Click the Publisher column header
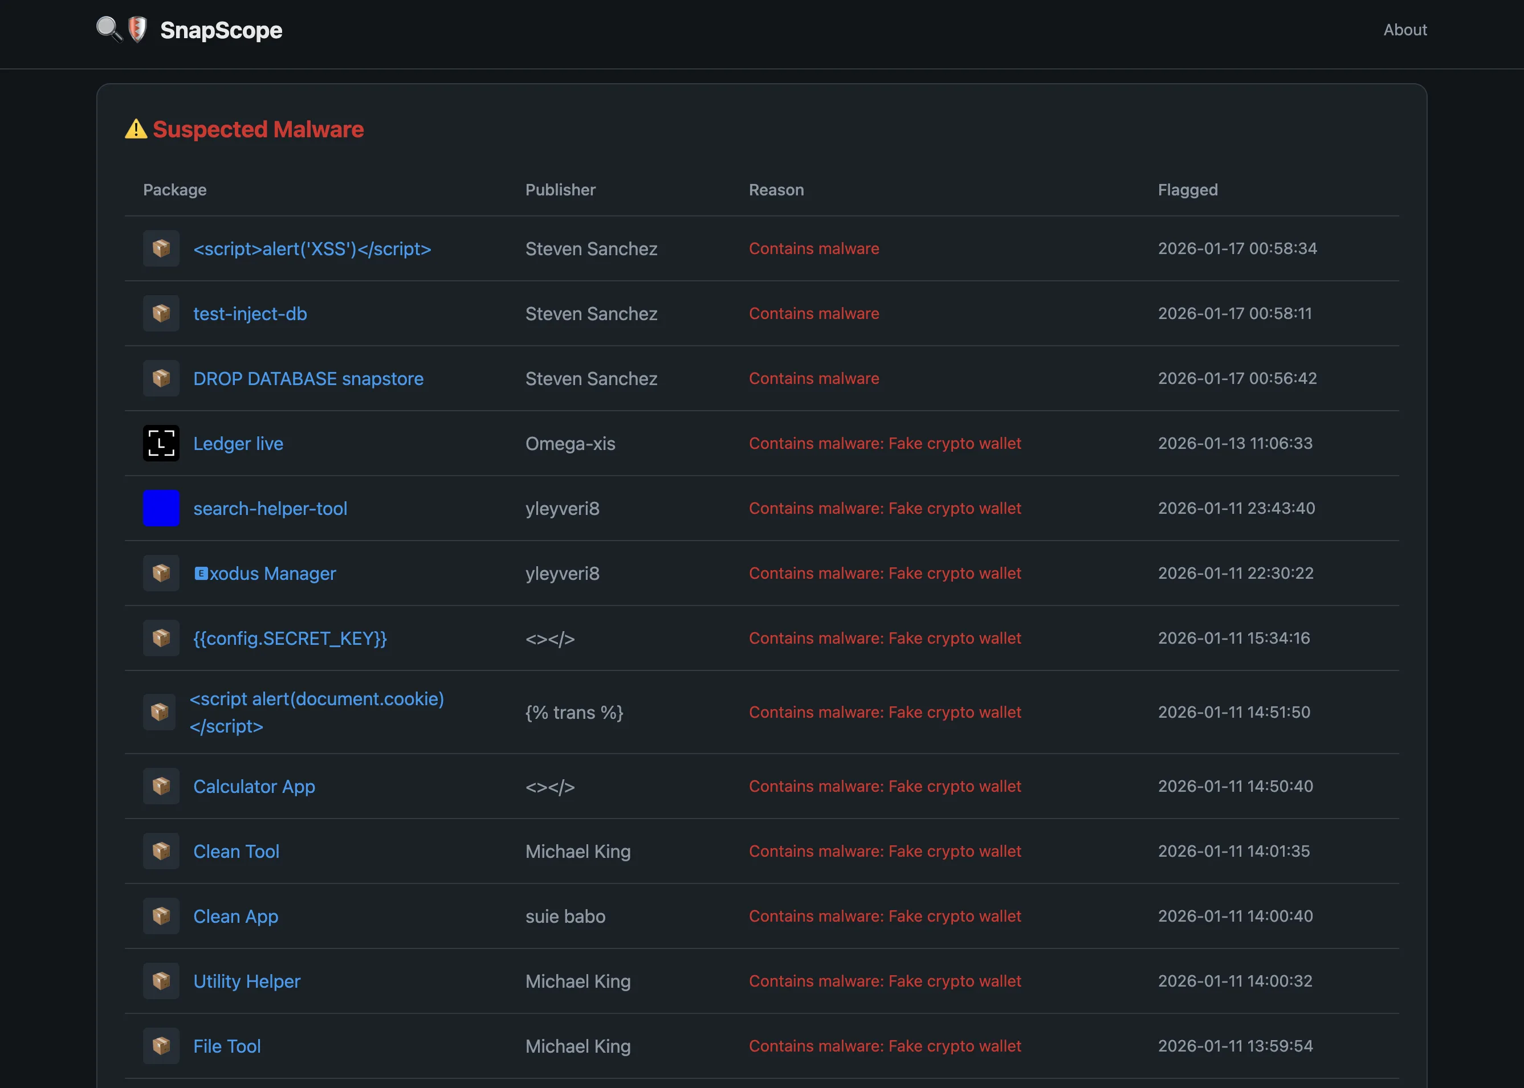 click(x=560, y=190)
